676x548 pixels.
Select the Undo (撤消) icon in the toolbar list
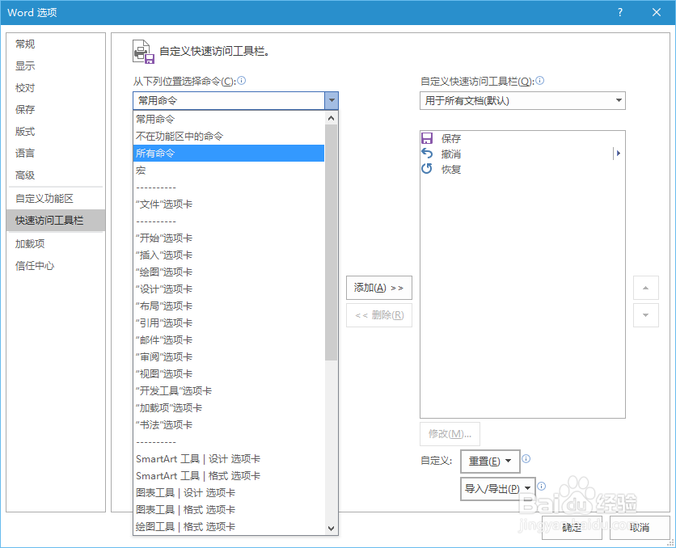426,154
